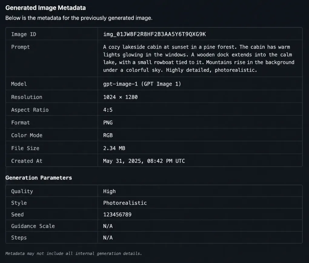Click the Generation Parameters heading
309x263 pixels.
coord(39,178)
